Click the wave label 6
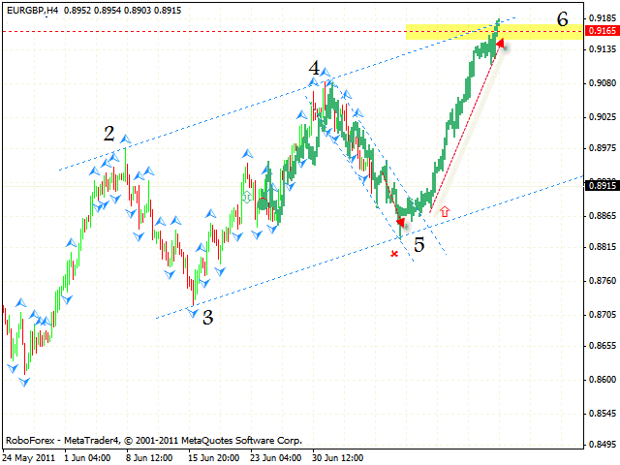620x465 pixels. point(562,18)
